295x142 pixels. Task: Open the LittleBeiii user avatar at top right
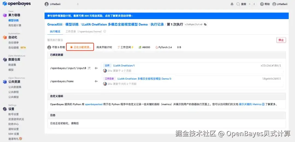274,4
